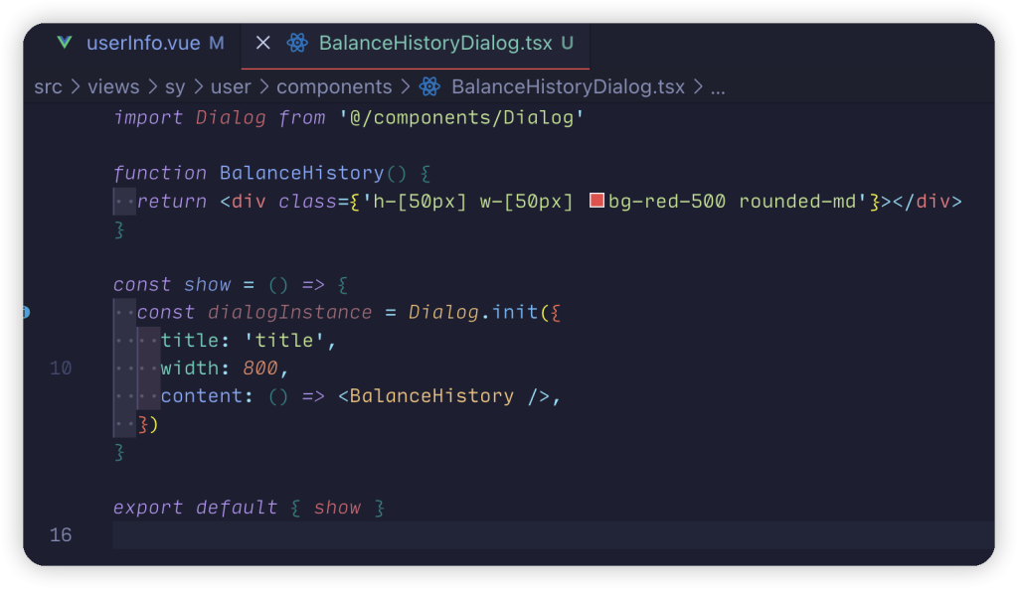
Task: Click line number 10 in the gutter
Action: pos(61,368)
